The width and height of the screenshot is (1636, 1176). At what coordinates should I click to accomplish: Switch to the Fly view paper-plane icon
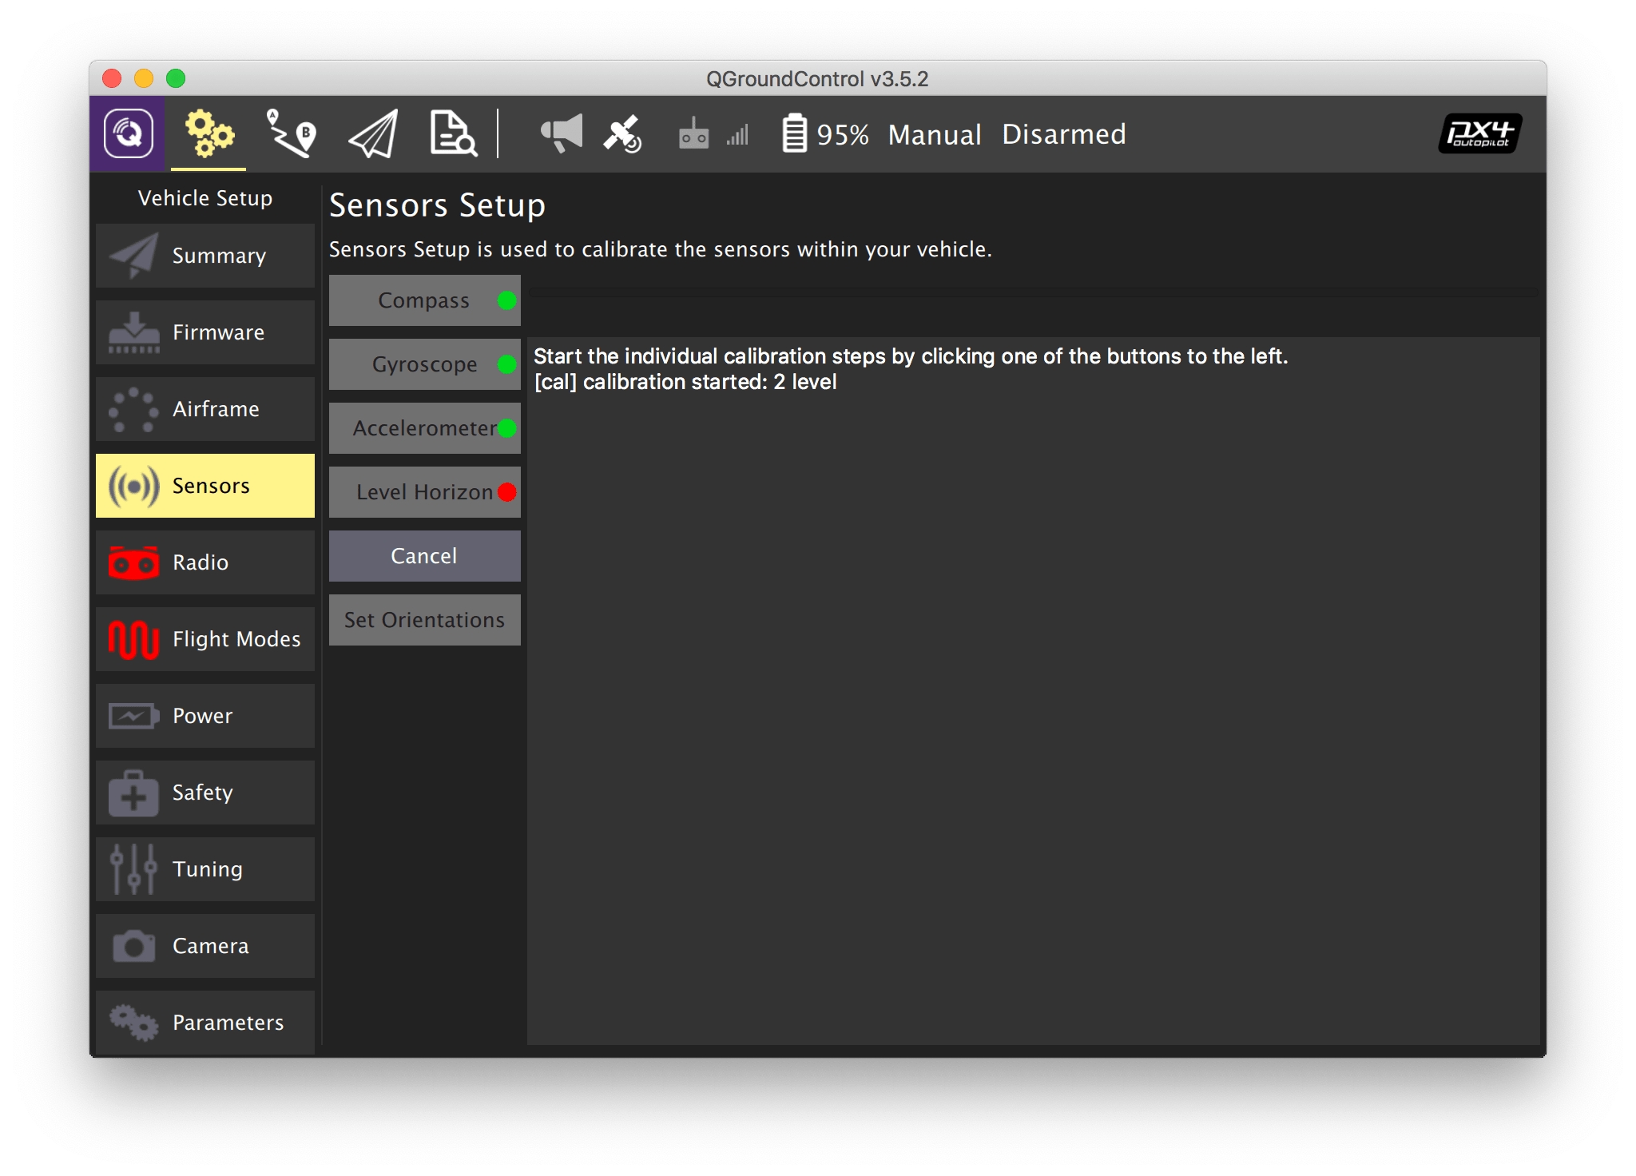coord(373,133)
